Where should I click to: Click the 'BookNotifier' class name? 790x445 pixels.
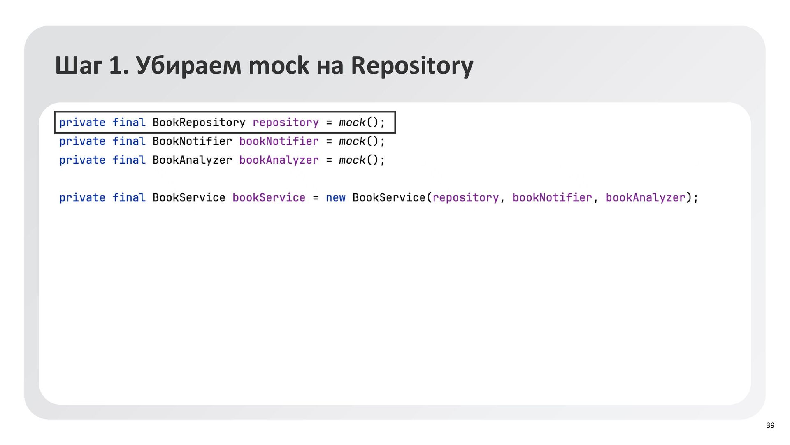(x=192, y=141)
